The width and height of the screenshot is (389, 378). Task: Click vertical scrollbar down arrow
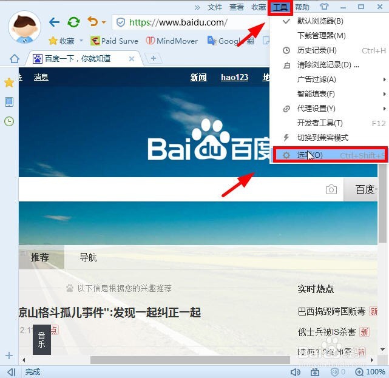pos(382,349)
